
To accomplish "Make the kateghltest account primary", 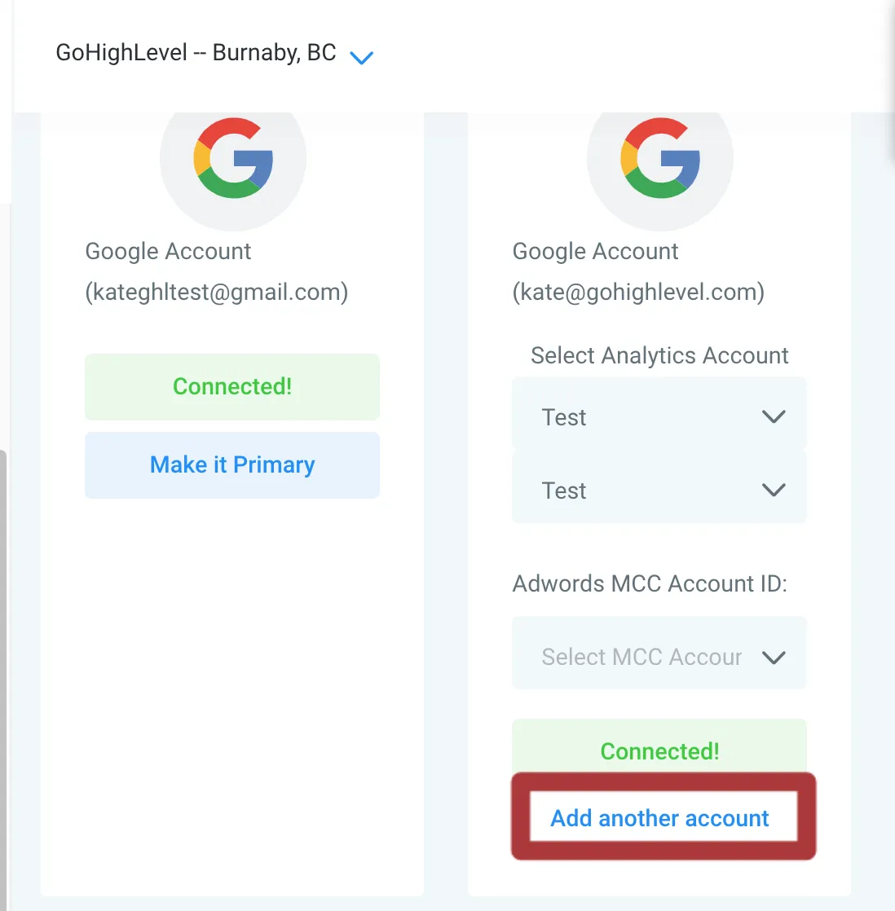I will tap(231, 464).
